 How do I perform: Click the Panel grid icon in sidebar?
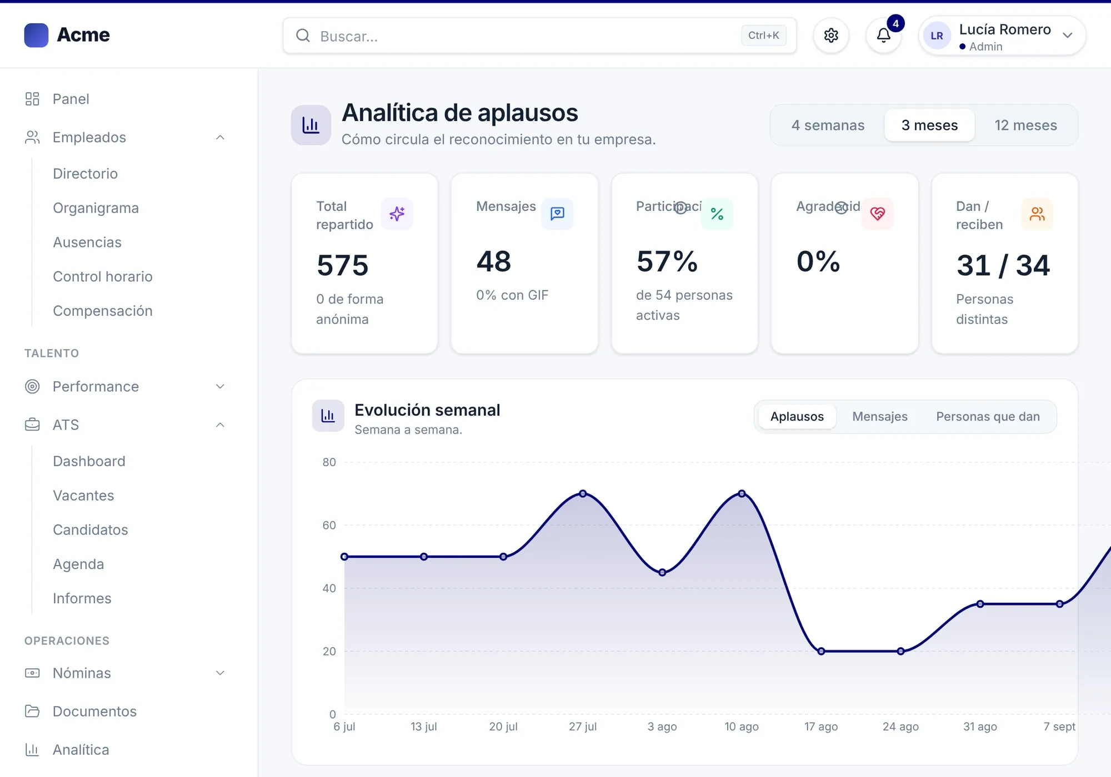32,99
